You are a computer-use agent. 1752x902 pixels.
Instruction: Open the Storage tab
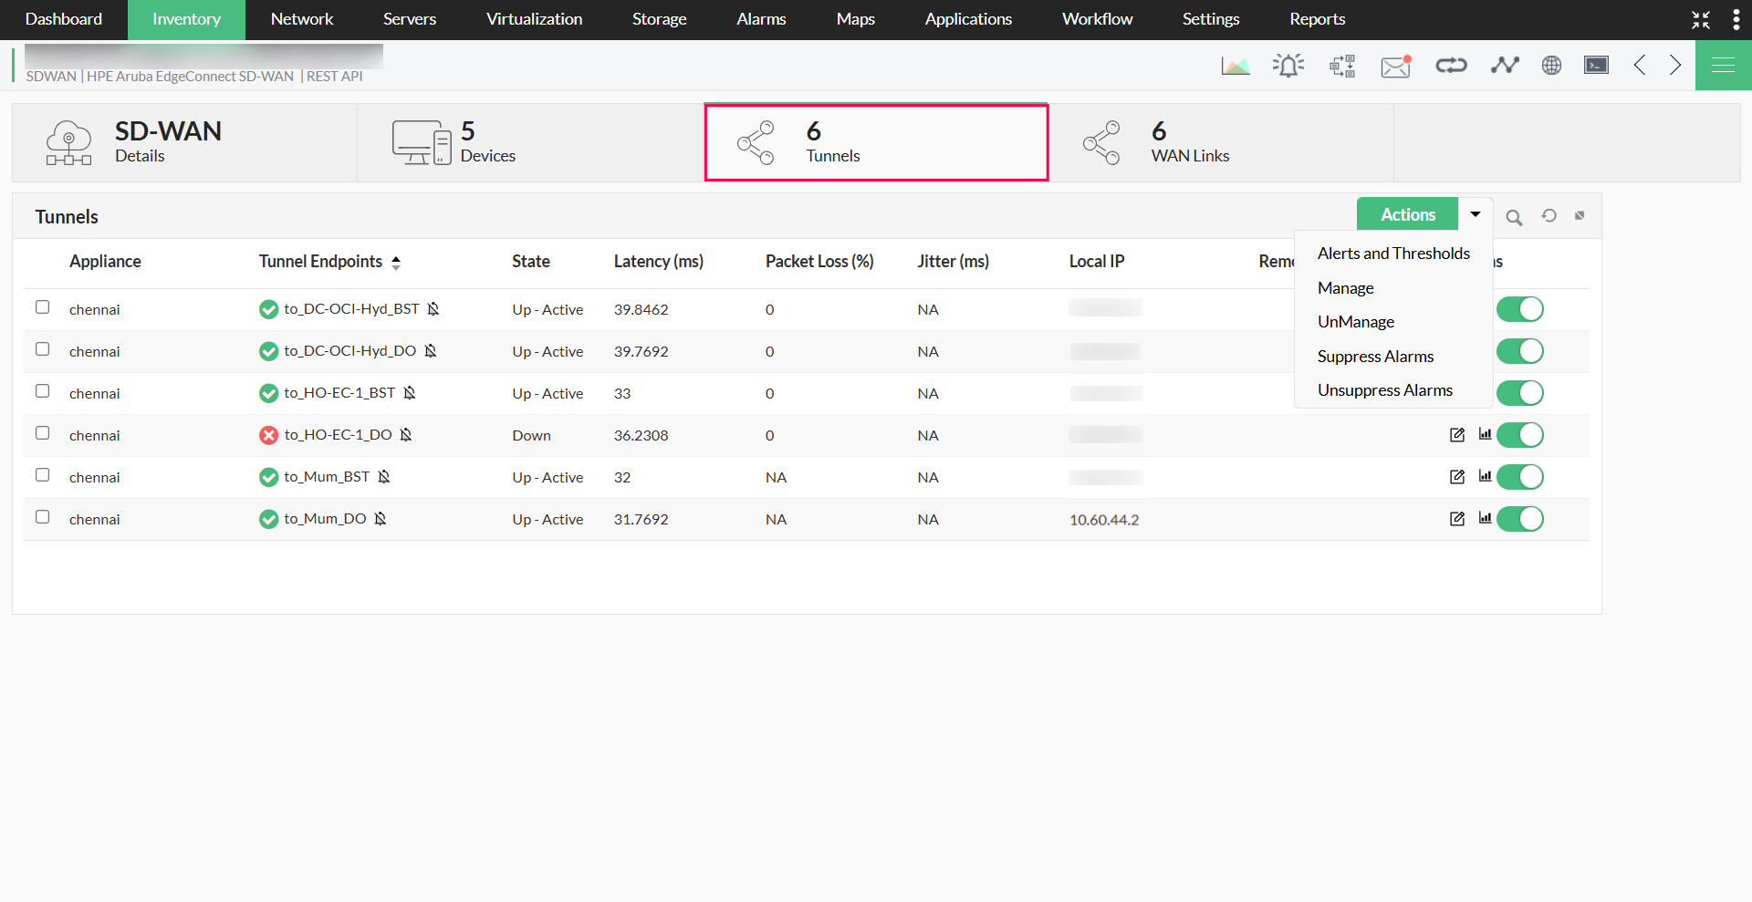pos(660,19)
